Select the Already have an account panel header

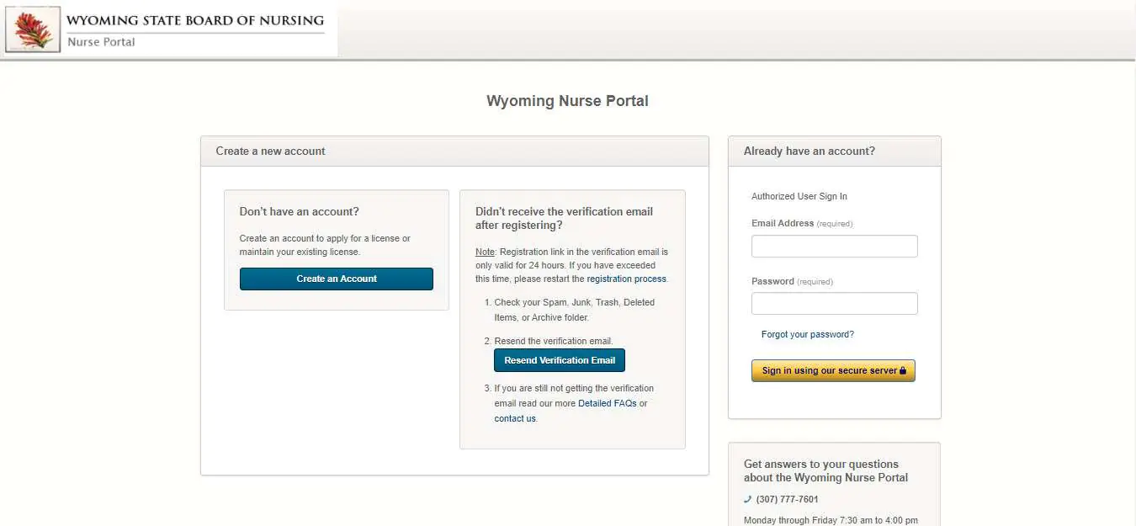coord(808,151)
